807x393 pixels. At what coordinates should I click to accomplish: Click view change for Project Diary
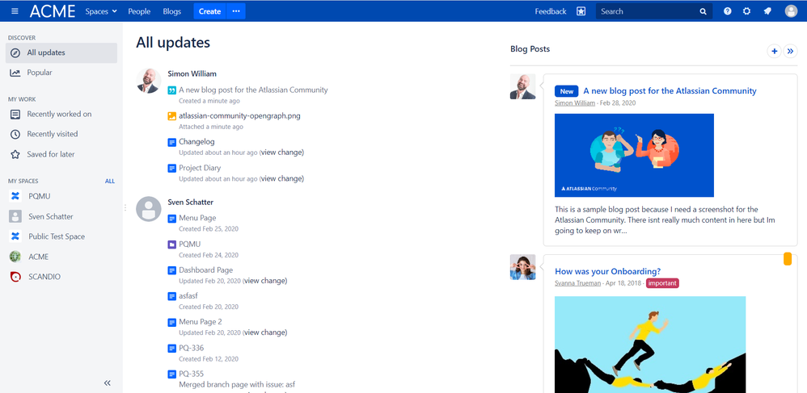pos(282,178)
